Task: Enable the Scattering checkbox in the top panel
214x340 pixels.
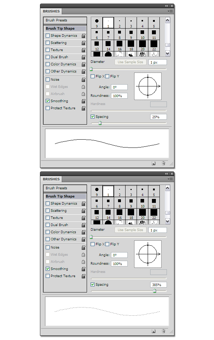Action: [48, 43]
